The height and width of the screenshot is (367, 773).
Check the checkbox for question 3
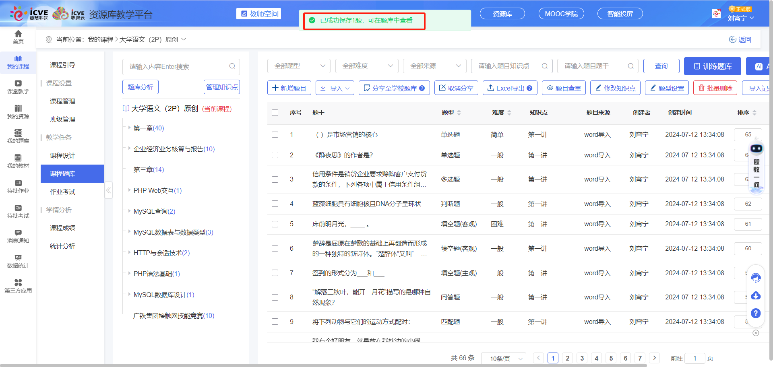tap(275, 179)
